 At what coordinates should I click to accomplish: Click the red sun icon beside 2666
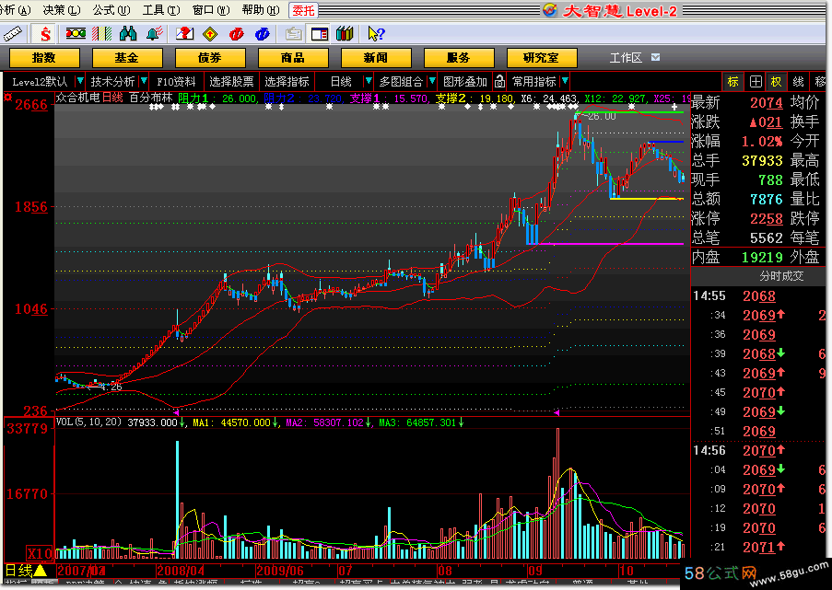coord(8,98)
